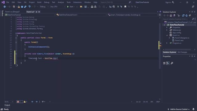Click the Increase Indent toolbar icon
197x111 pixels.
pyautogui.click(x=114, y=7)
